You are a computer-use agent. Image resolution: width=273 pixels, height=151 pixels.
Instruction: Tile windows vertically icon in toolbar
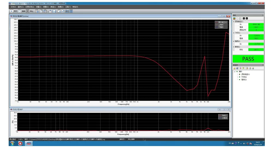(71, 11)
